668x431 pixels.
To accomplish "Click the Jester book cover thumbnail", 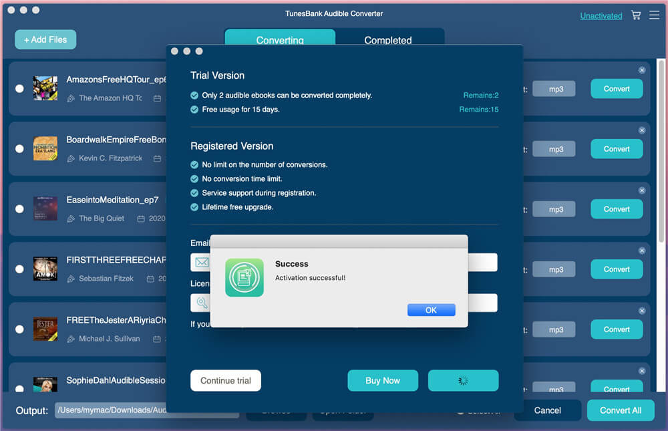I will [x=45, y=329].
